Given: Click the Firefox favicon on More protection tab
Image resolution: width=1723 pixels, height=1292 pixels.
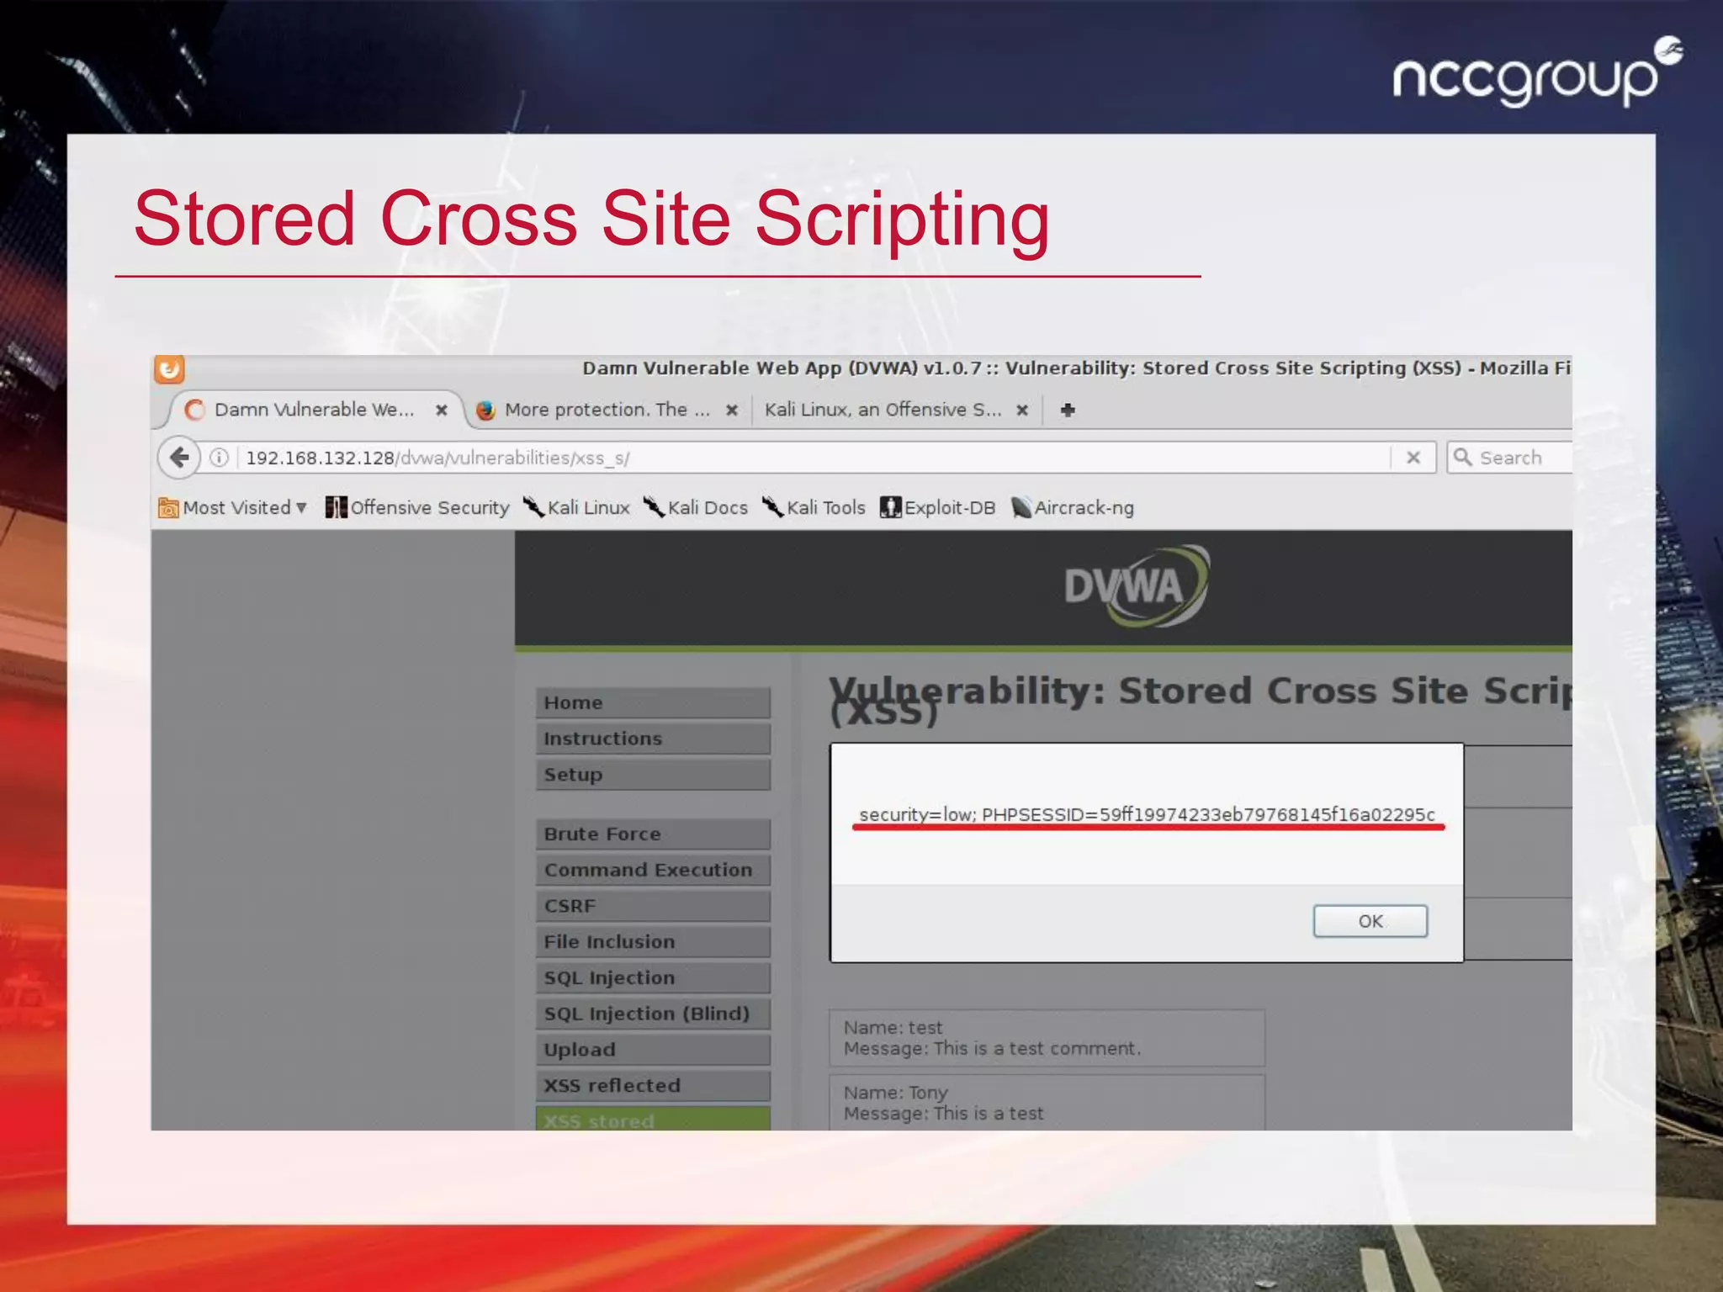Looking at the screenshot, I should [x=485, y=410].
